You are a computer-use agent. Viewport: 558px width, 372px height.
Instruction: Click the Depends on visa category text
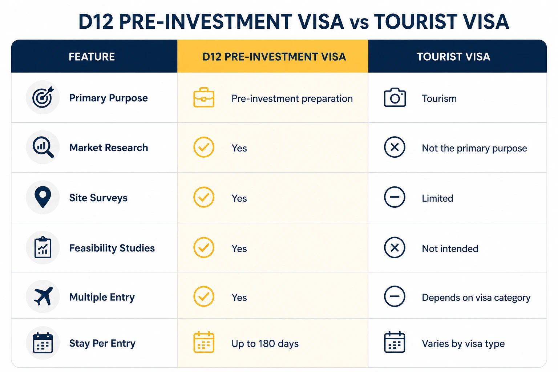click(x=476, y=298)
